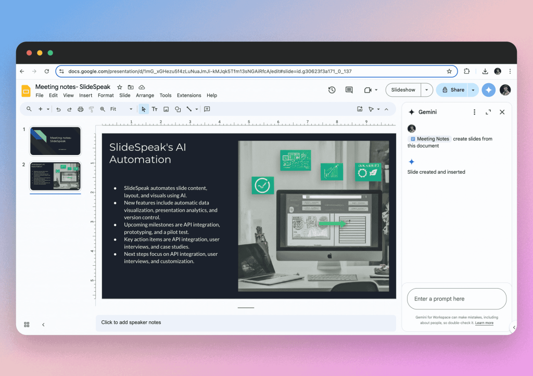Viewport: 533px width, 376px height.
Task: Click the zoom tool icon
Action: click(x=103, y=109)
